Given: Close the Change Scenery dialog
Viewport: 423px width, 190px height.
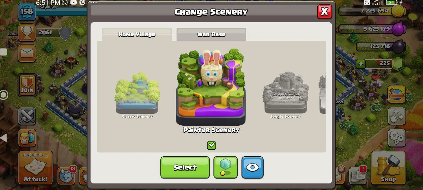Looking at the screenshot, I should [x=325, y=12].
